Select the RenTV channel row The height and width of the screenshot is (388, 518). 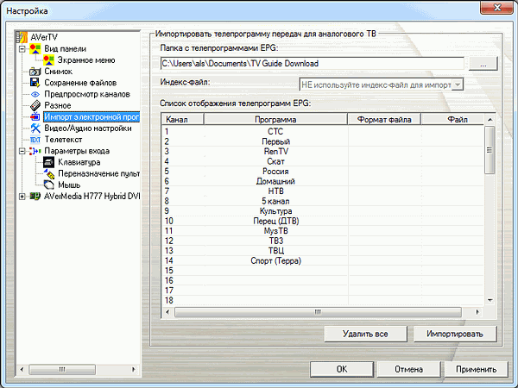pyautogui.click(x=323, y=152)
